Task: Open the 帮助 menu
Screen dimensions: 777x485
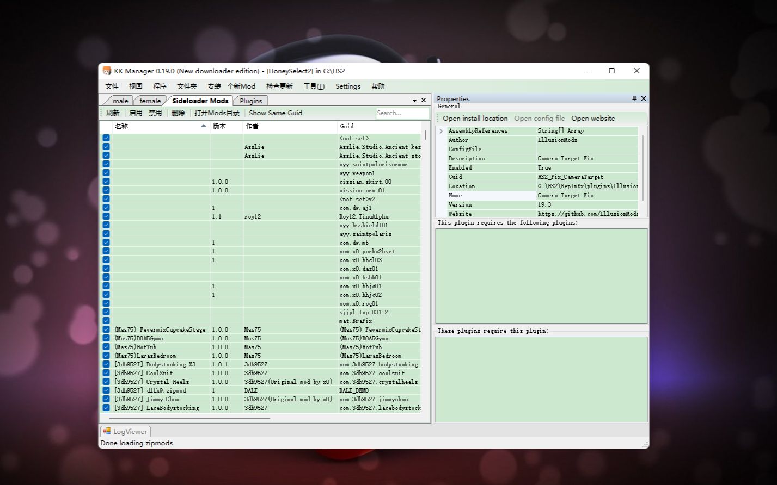Action: coord(378,86)
